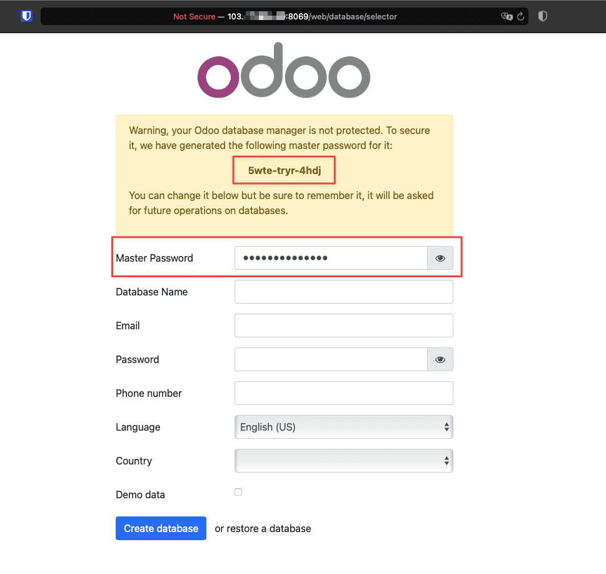The height and width of the screenshot is (574, 606).
Task: Click the eye icon beside Master Password
Action: pos(440,258)
